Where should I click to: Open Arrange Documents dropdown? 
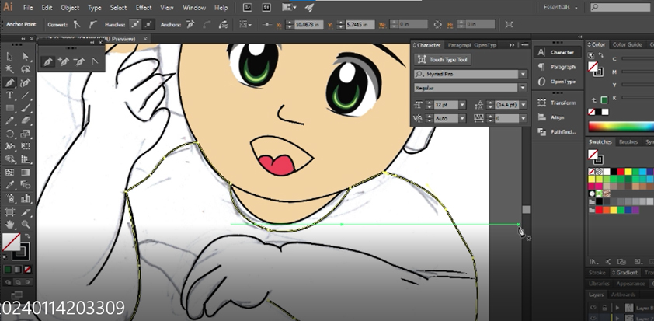click(x=289, y=8)
